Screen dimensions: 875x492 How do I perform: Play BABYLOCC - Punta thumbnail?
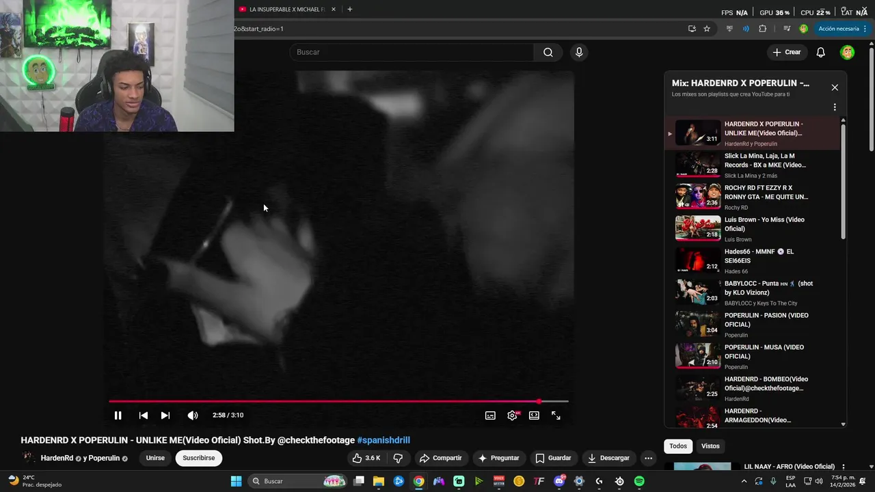coord(698,292)
